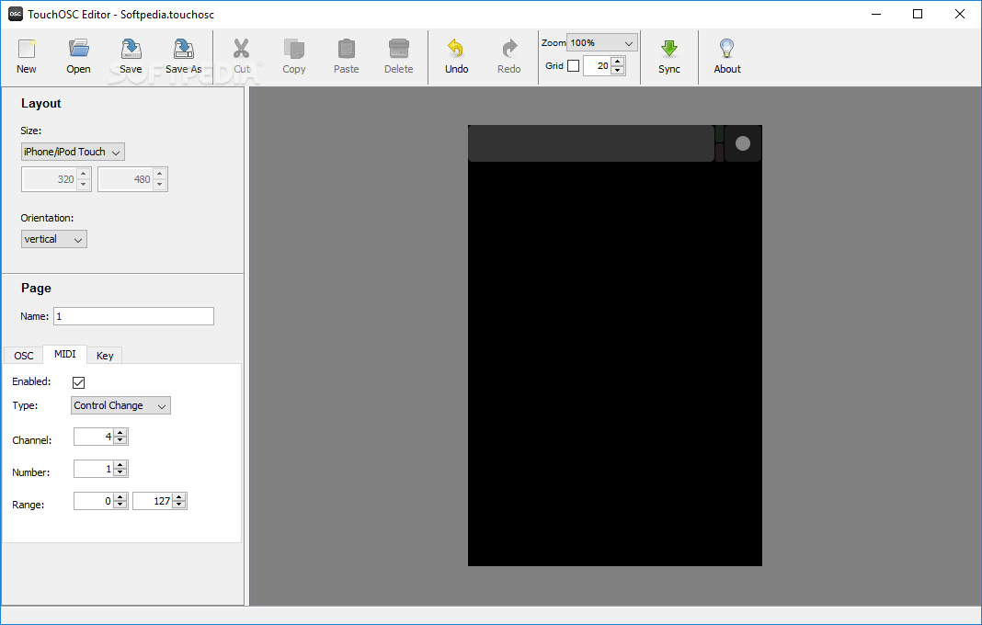Click the page Name input field
This screenshot has width=982, height=625.
pos(133,316)
